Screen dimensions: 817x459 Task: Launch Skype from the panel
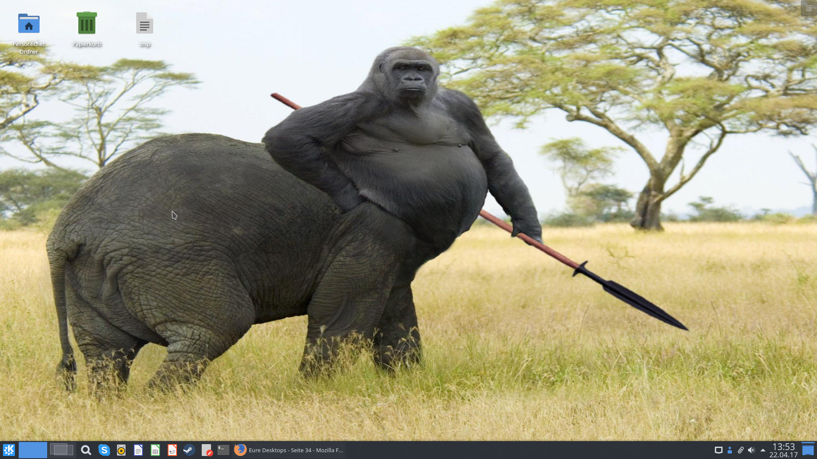[104, 450]
